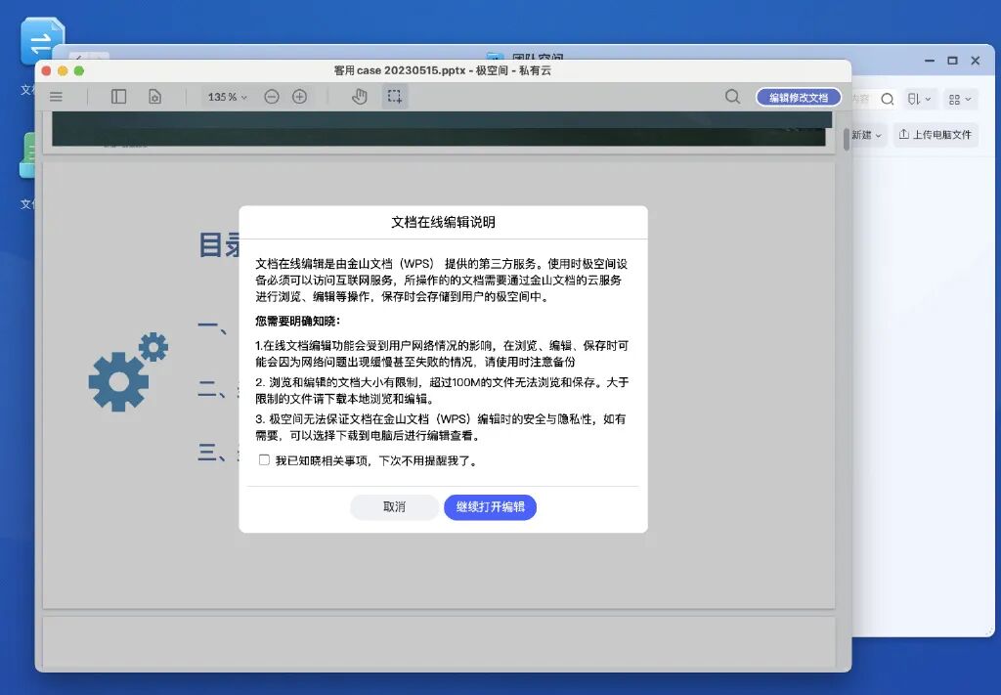
Task: Click 继续打开编辑 to continue editing
Action: click(x=491, y=506)
